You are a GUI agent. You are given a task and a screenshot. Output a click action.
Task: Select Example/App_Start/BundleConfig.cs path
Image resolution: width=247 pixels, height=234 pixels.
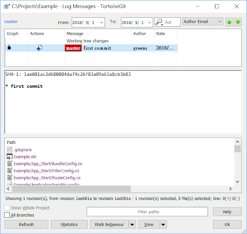coord(48,164)
